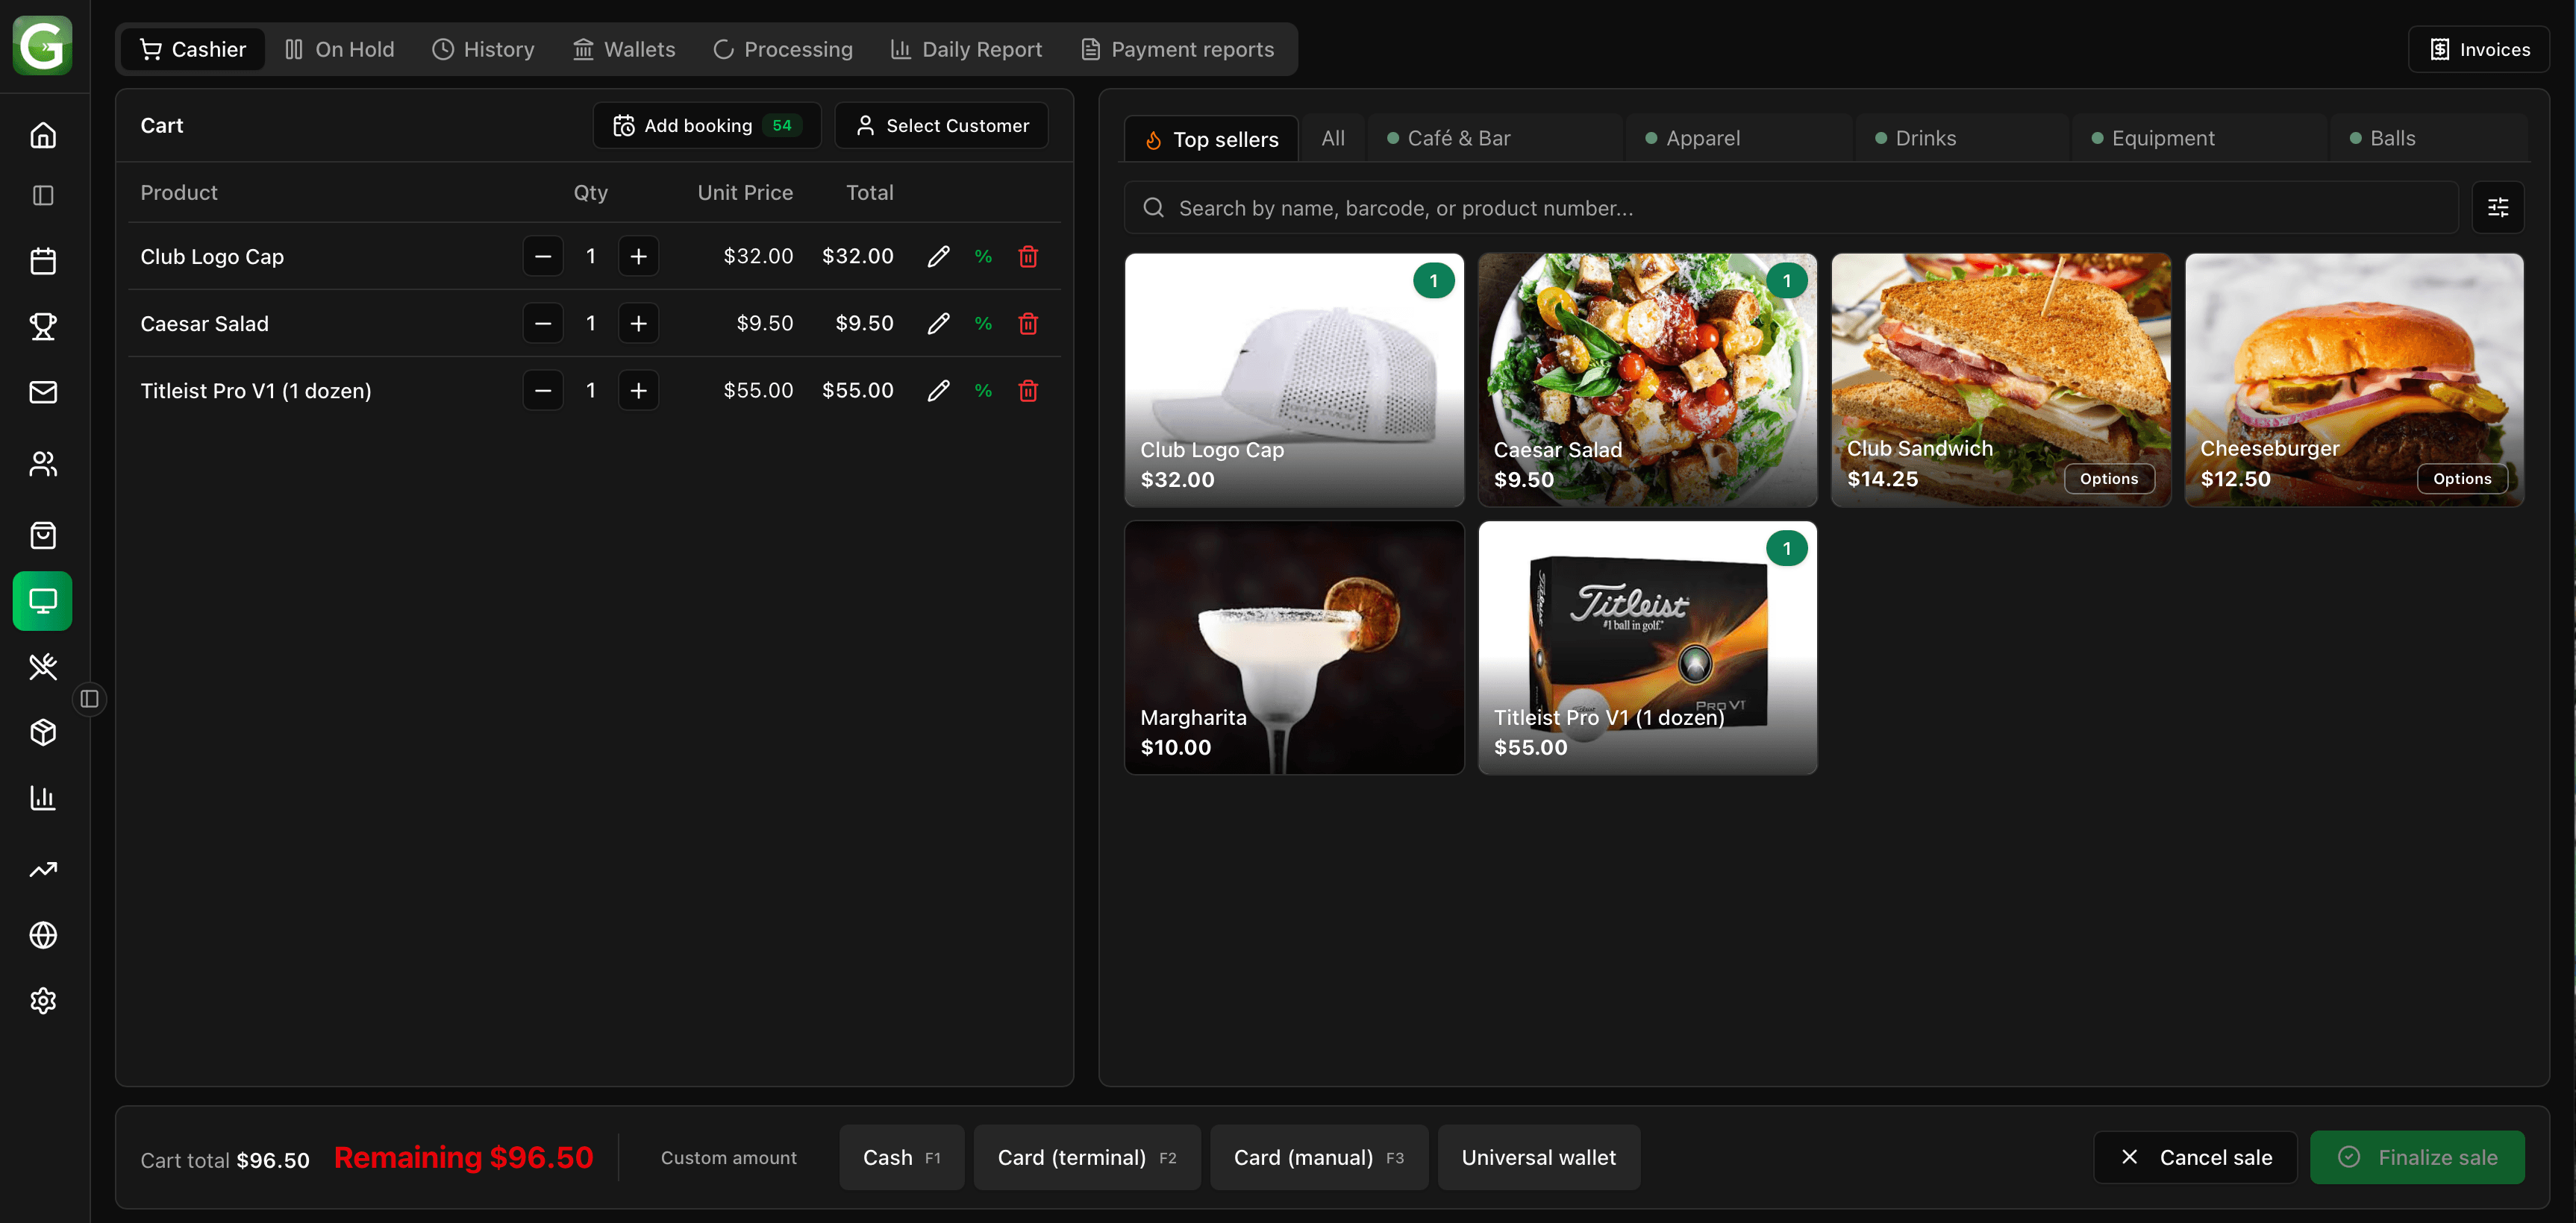Go to the Processing tab
The image size is (2576, 1223).
point(783,49)
